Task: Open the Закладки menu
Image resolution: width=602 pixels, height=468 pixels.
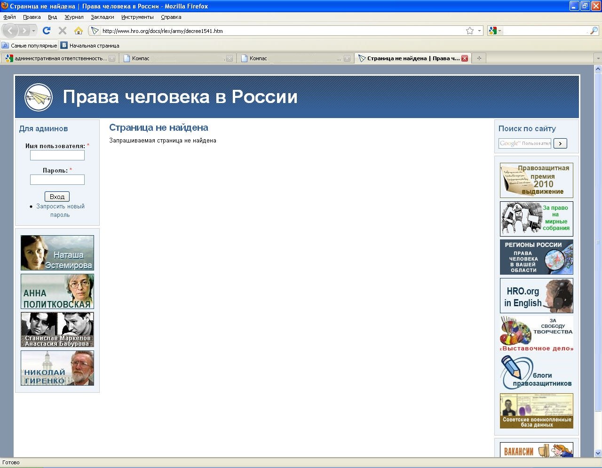Action: pyautogui.click(x=103, y=17)
